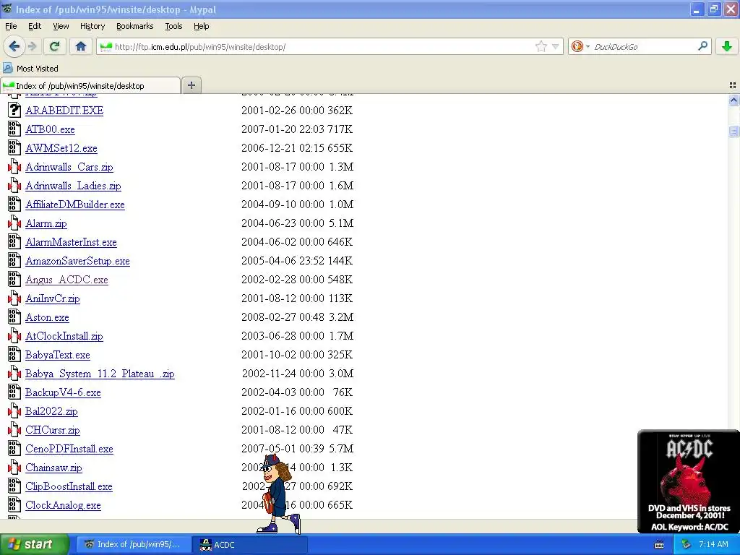Click the archive icon beside AtClockInstall.zip

coord(14,335)
